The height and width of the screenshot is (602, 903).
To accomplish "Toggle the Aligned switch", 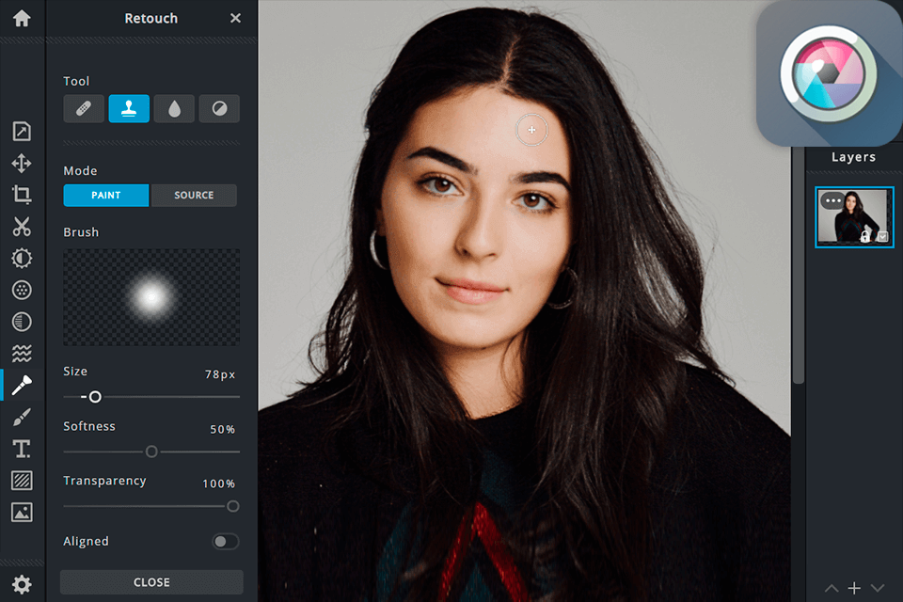I will [x=225, y=542].
